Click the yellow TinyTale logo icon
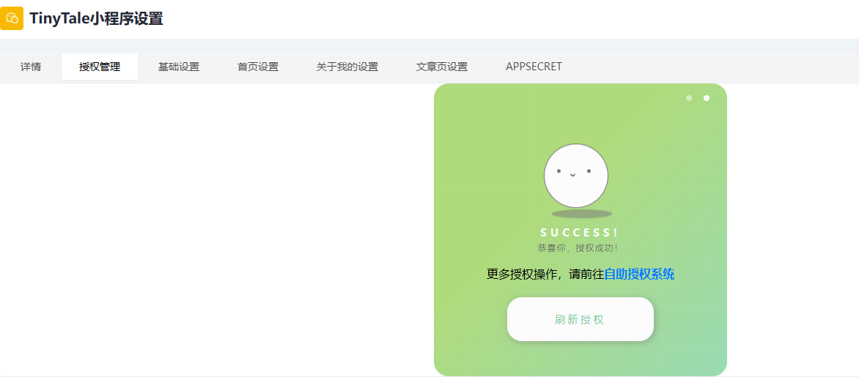 click(12, 18)
